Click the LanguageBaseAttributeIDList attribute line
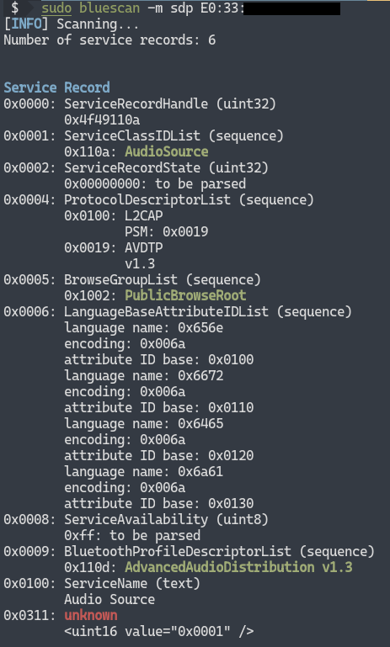 pos(178,311)
